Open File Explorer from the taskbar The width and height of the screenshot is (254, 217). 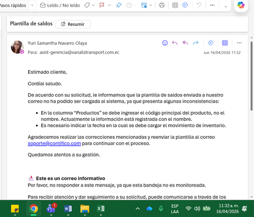[x=85, y=208]
